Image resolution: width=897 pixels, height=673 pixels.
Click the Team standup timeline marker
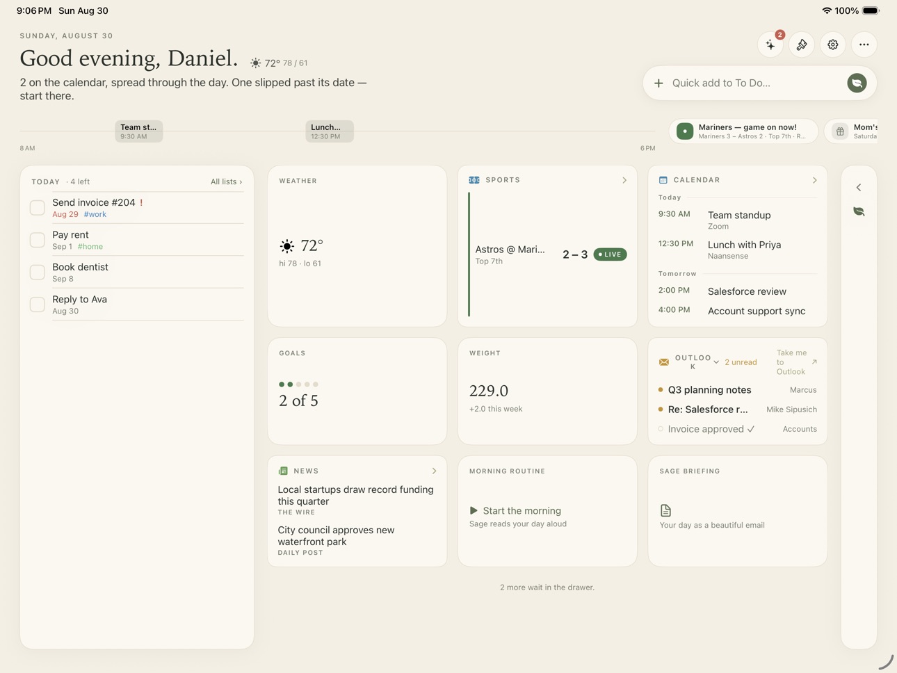(x=138, y=131)
